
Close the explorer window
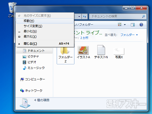(141, 8)
